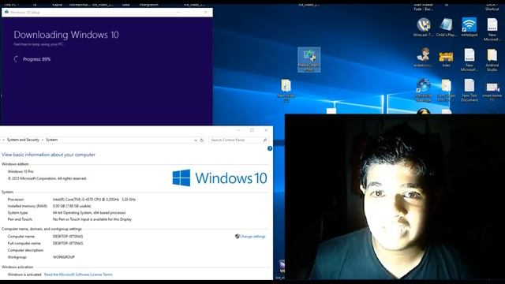Open the Child's Play desktop icon
This screenshot has width=505, height=284.
point(447,28)
